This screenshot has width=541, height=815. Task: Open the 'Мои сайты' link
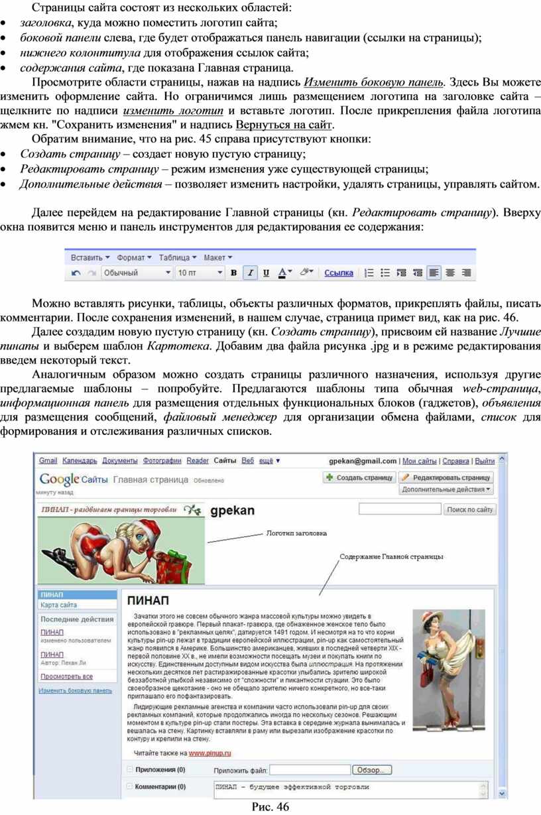[420, 461]
